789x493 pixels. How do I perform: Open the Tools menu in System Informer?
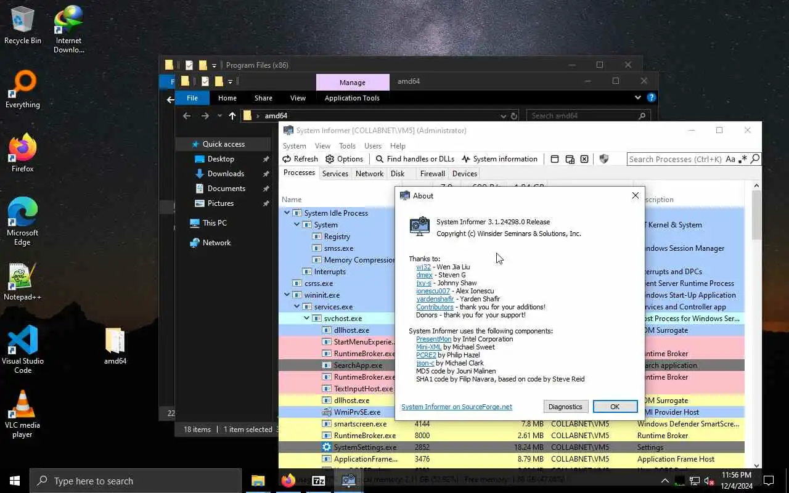click(x=347, y=145)
